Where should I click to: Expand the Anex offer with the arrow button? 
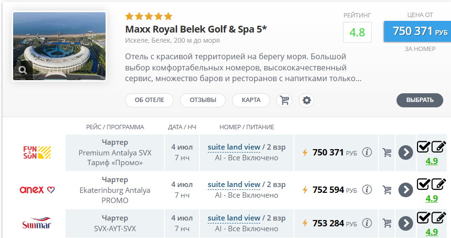pos(405,190)
